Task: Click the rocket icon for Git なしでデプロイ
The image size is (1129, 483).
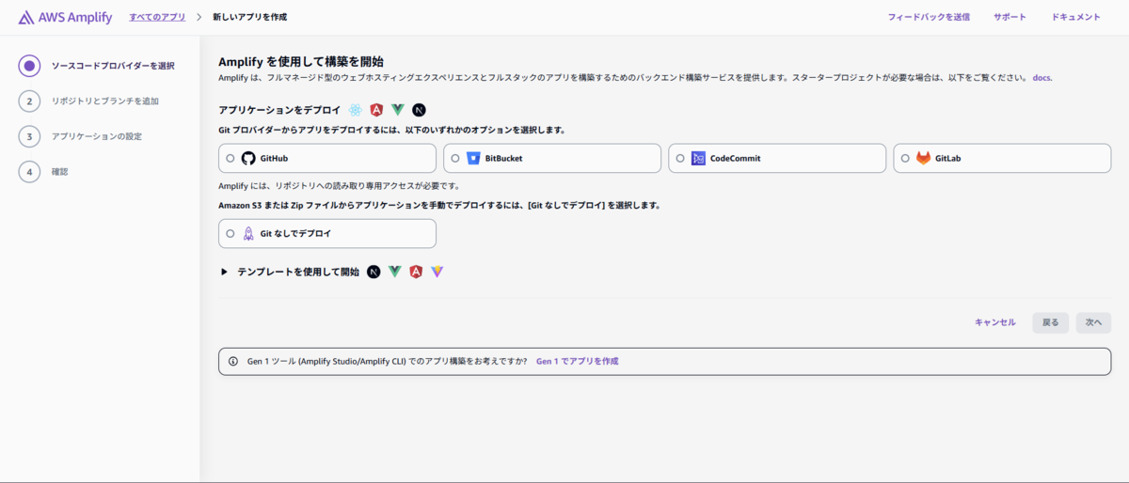Action: point(248,233)
